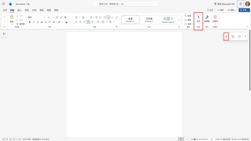
Task: Apply paragraph borders icon
Action: [x=103, y=22]
